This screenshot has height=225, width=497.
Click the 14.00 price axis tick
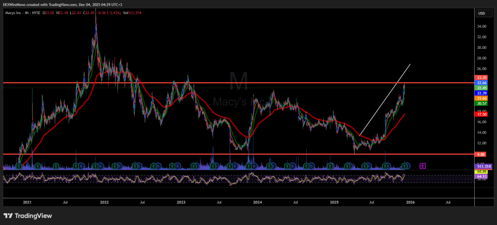click(482, 133)
